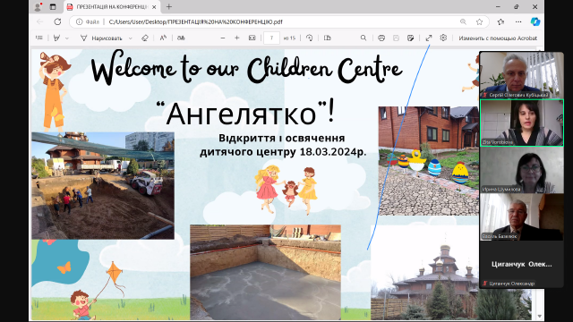The width and height of the screenshot is (573, 322).
Task: Open the Copilot sidebar
Action: [535, 21]
